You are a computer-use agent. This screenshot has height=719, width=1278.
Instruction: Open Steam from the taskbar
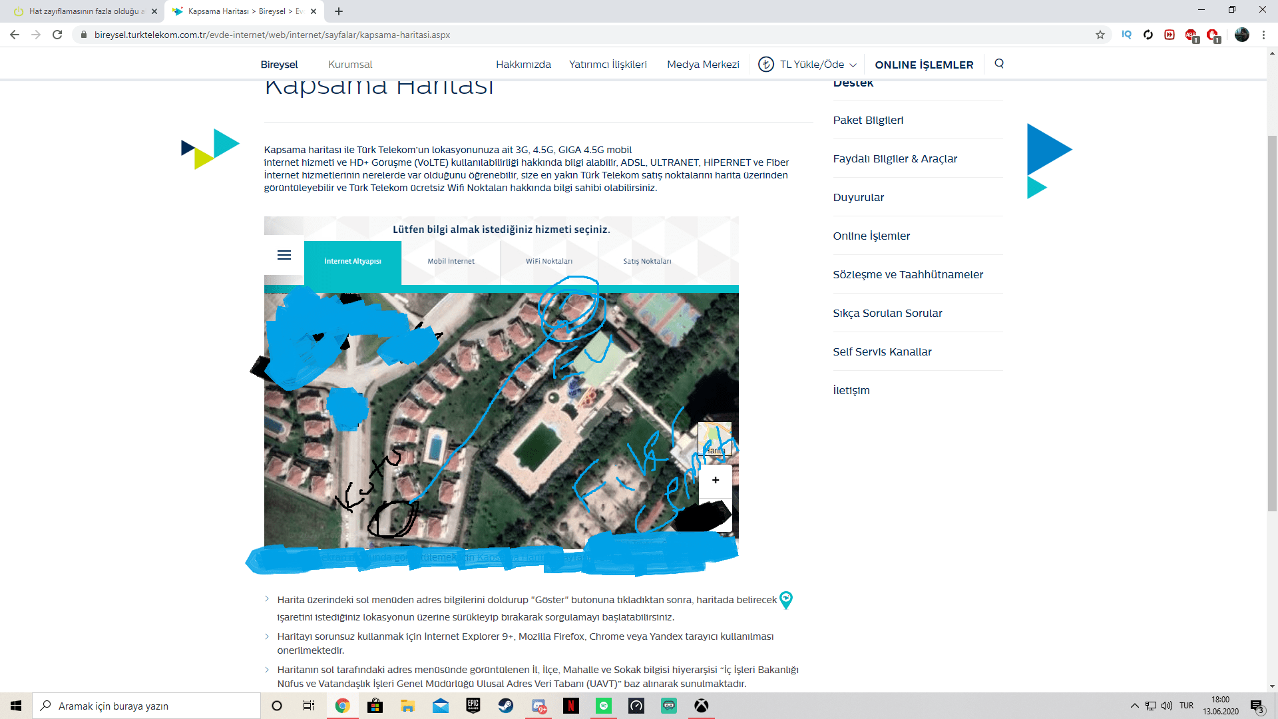pyautogui.click(x=506, y=706)
